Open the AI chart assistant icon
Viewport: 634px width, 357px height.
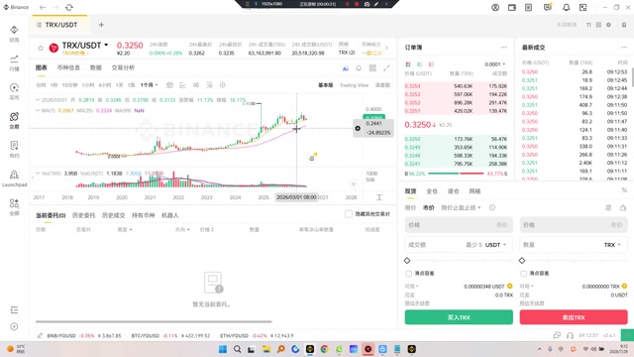(346, 68)
